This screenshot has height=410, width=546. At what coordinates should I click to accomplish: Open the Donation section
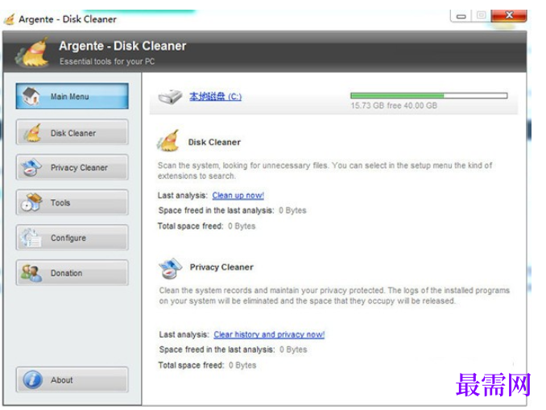[72, 273]
